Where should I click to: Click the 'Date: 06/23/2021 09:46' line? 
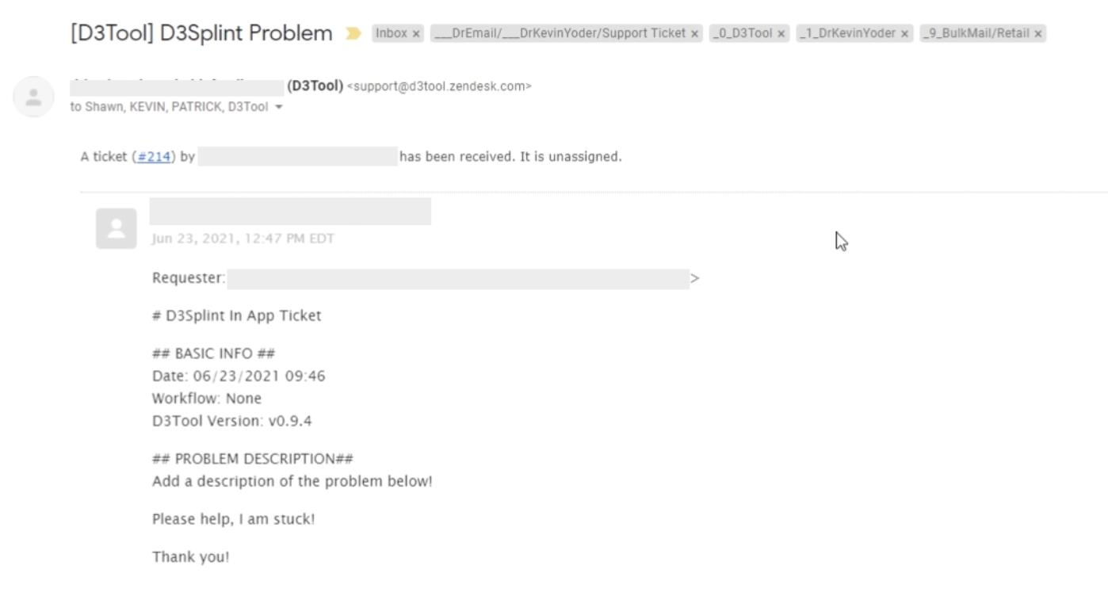click(239, 376)
